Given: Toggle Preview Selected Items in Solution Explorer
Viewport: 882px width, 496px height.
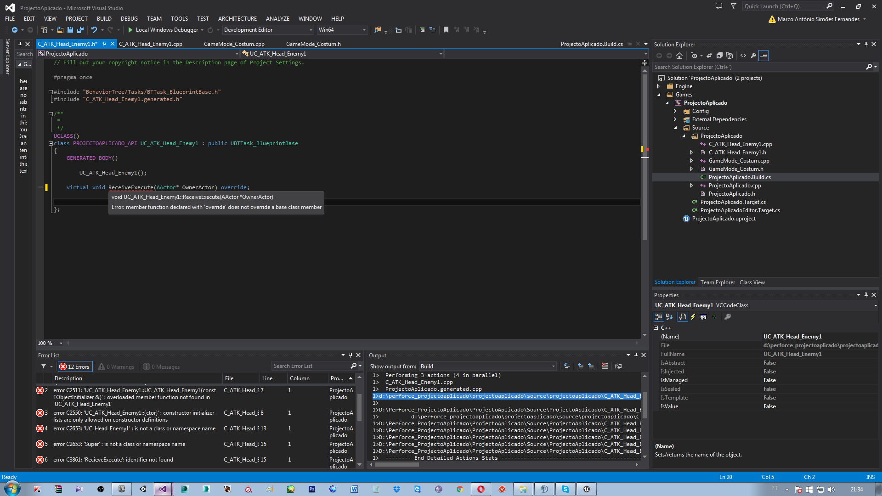Looking at the screenshot, I should pos(763,56).
